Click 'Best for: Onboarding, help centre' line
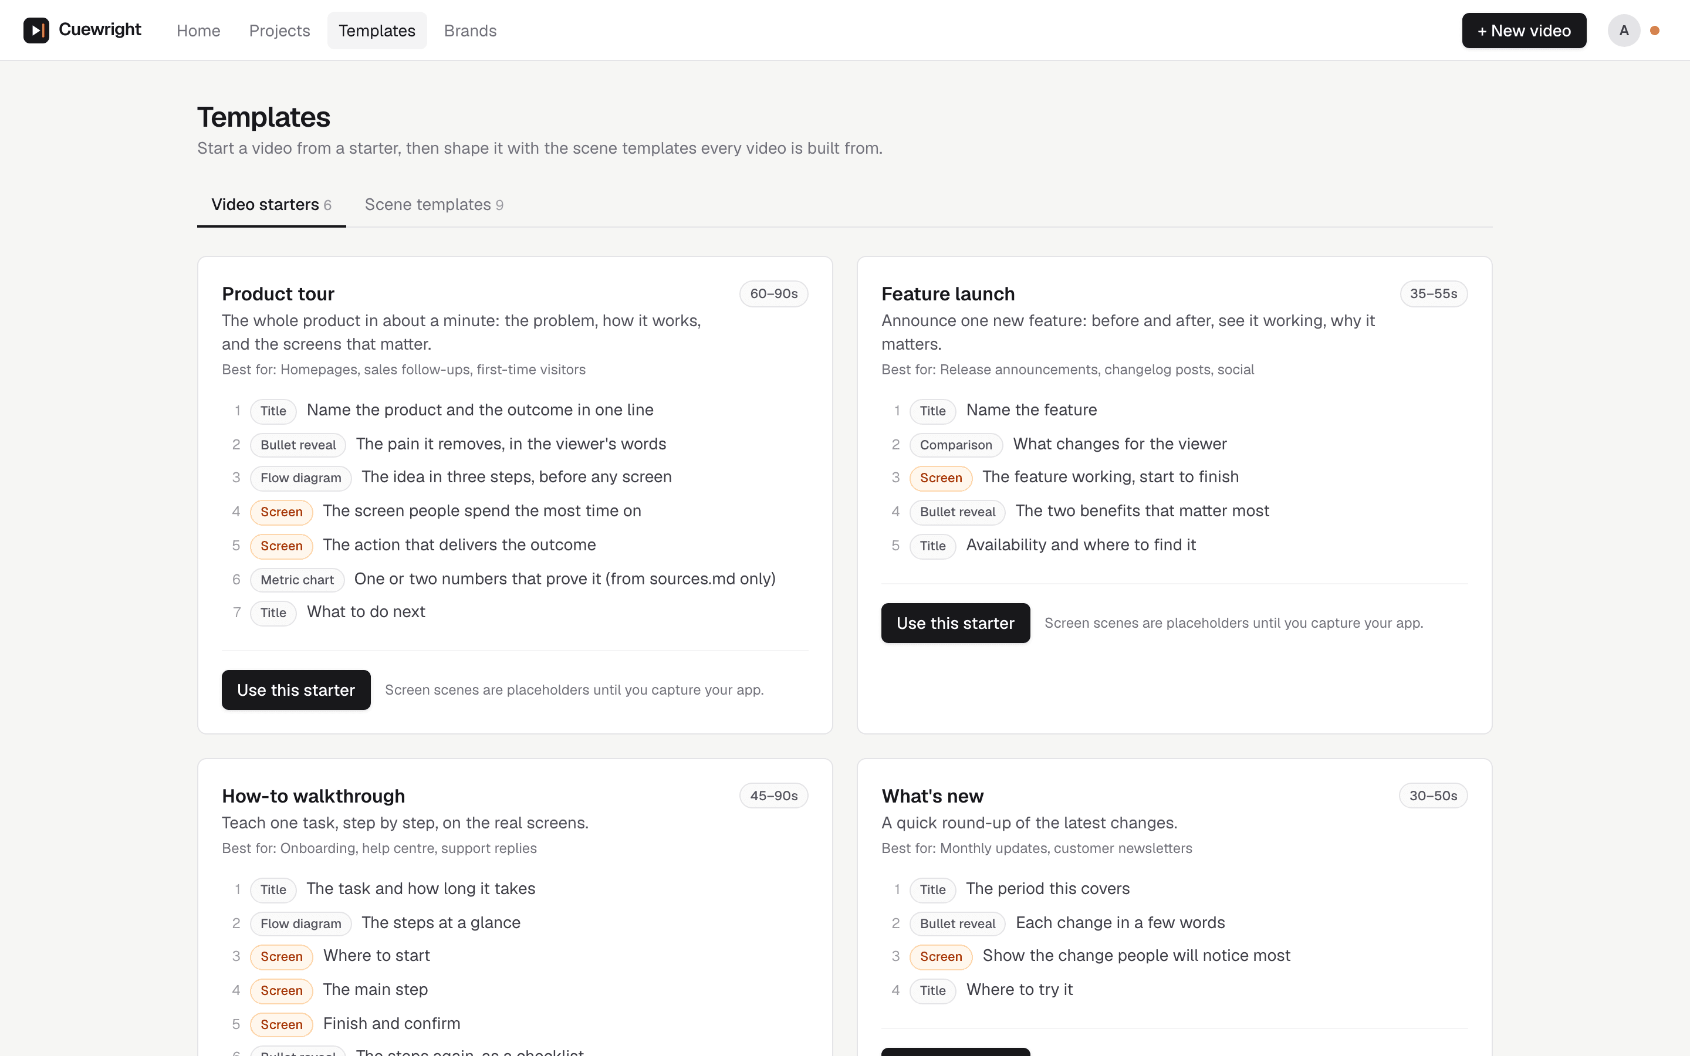The width and height of the screenshot is (1690, 1056). (379, 848)
